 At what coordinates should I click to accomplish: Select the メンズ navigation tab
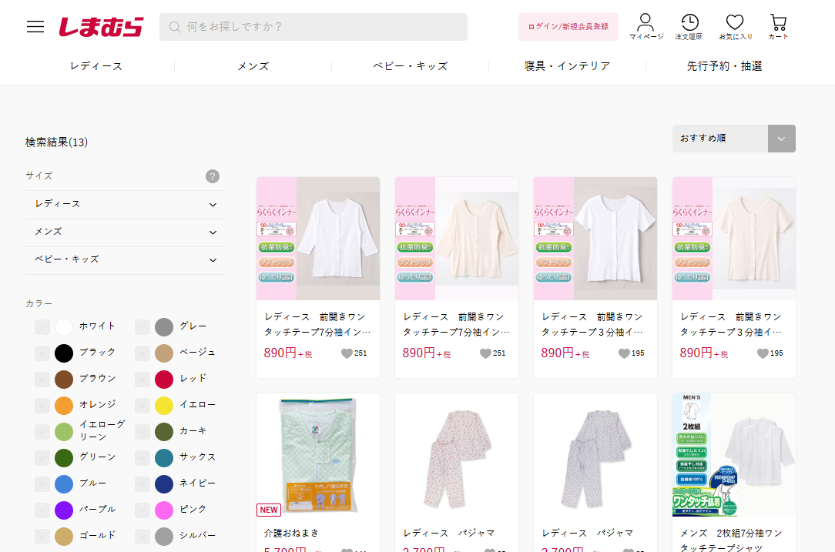(x=253, y=66)
